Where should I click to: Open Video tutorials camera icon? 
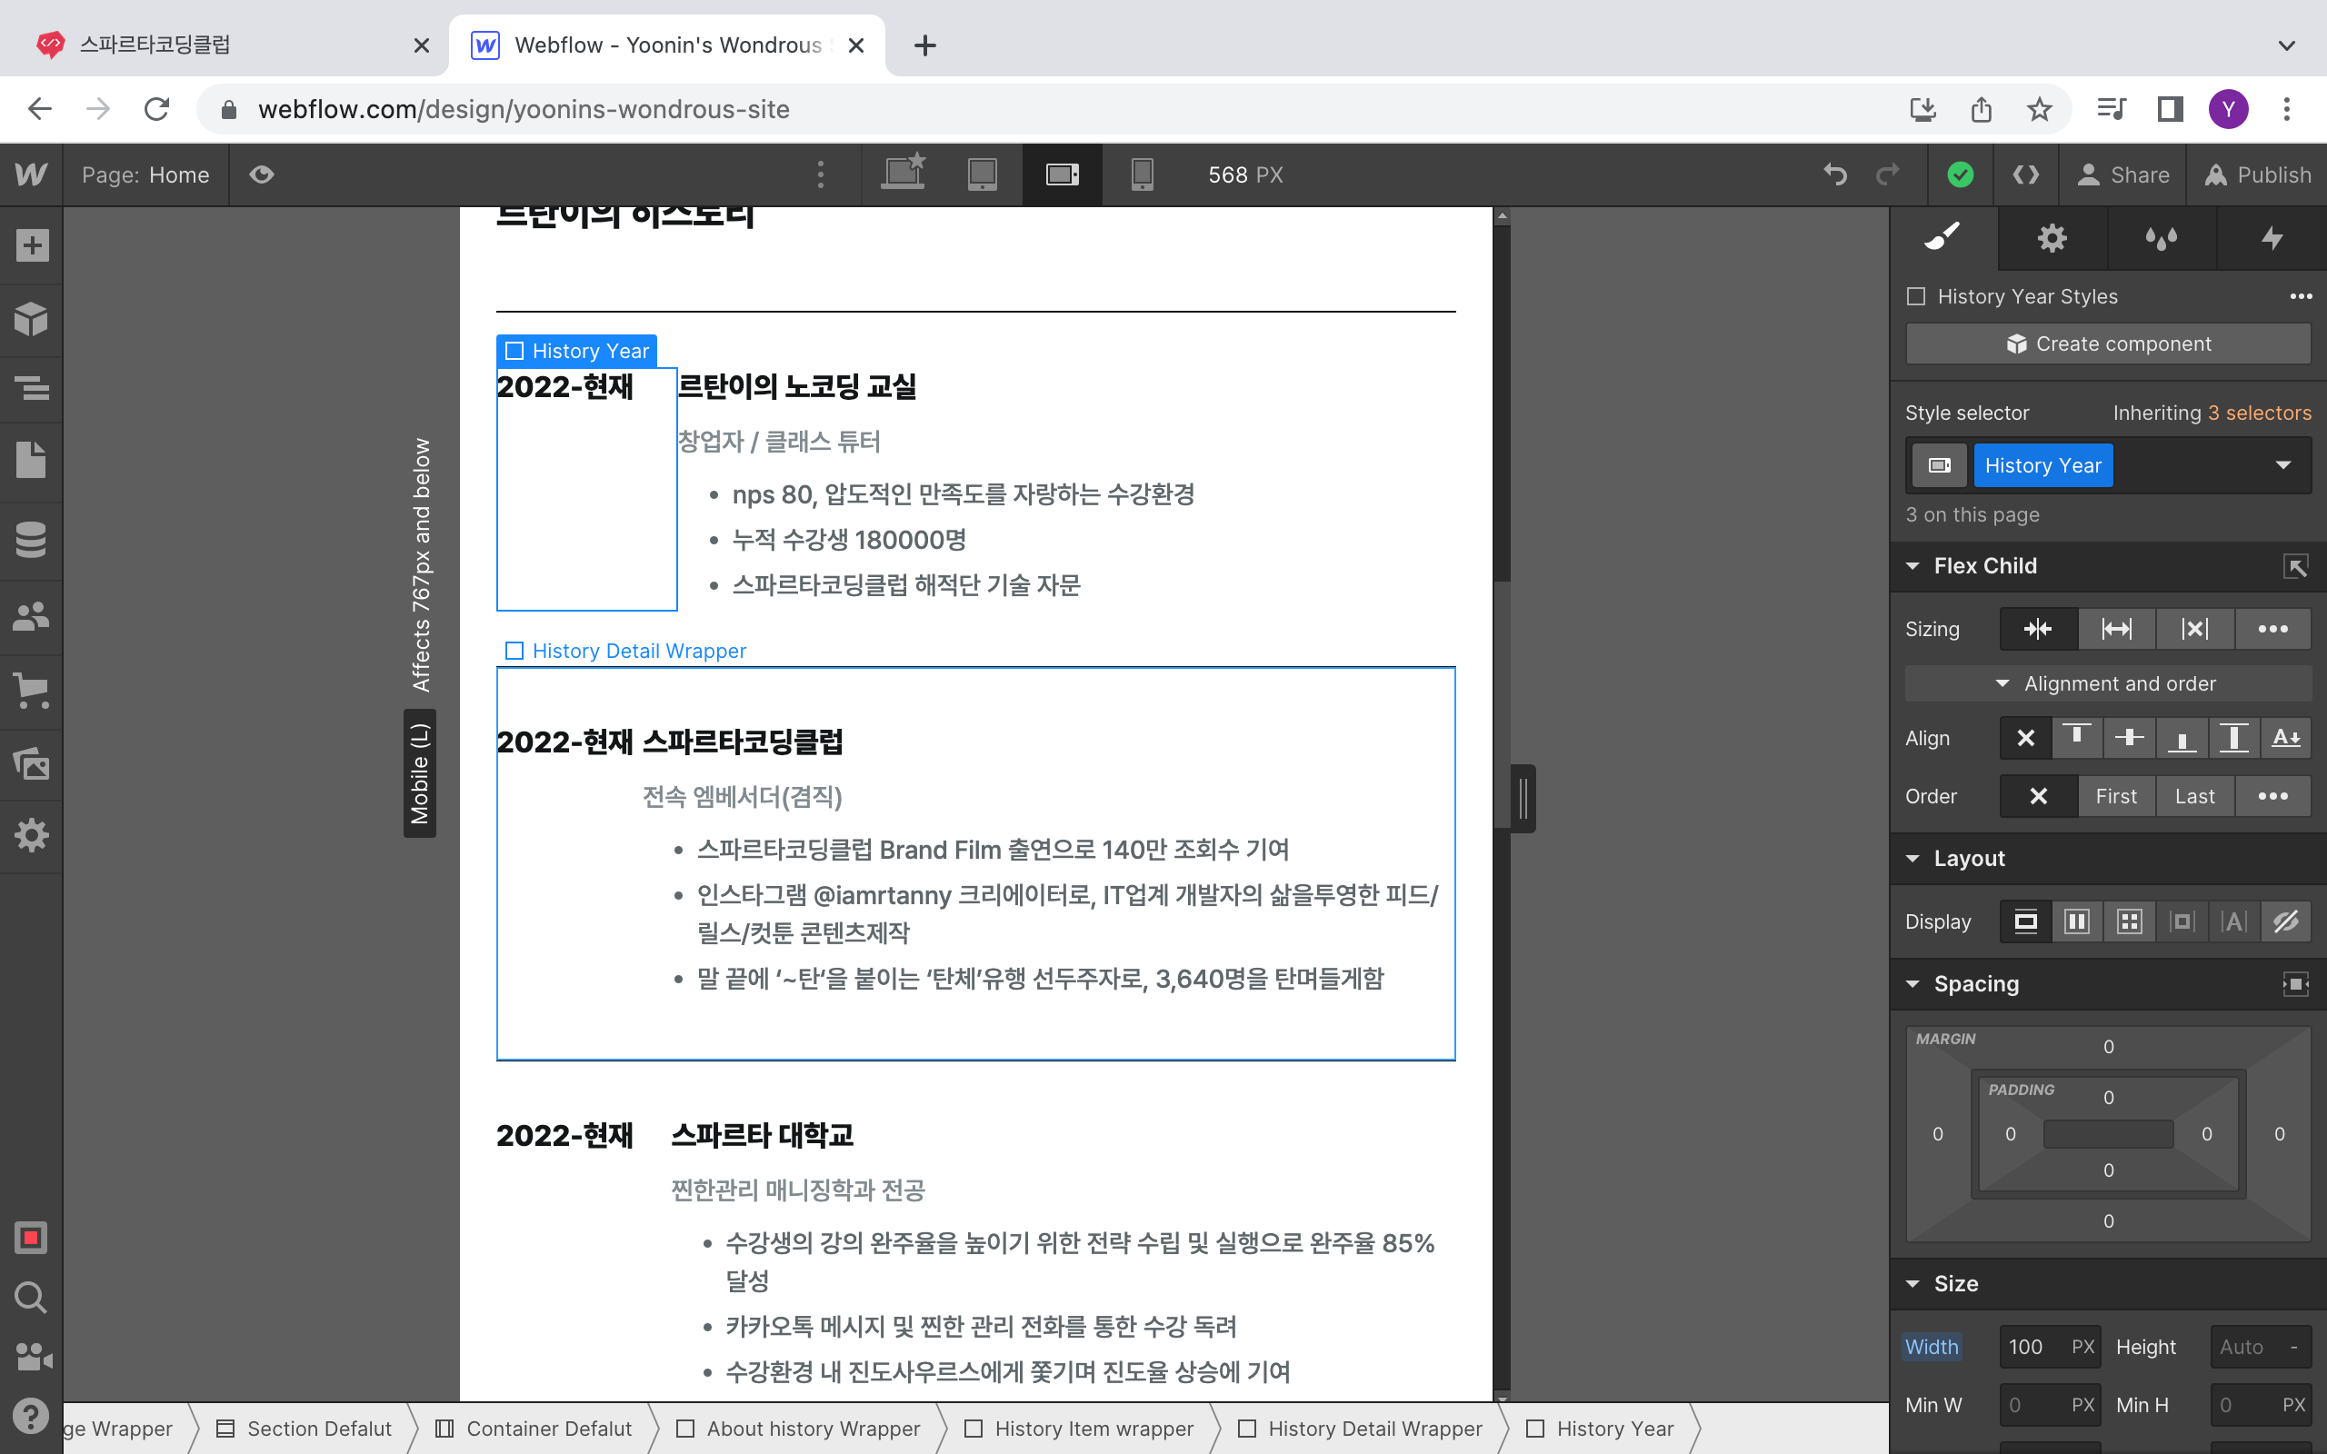point(32,1356)
